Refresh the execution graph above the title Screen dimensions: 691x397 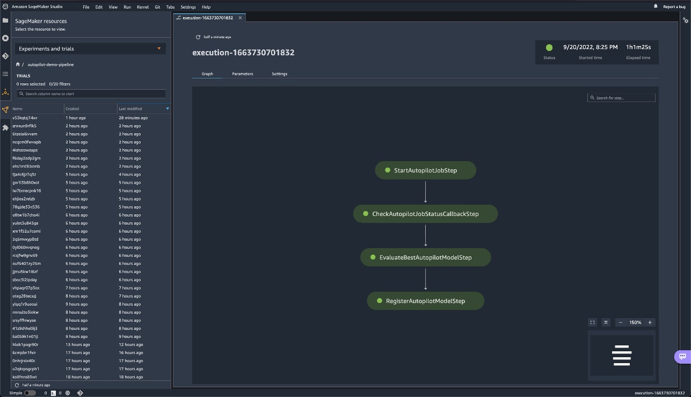(x=198, y=37)
